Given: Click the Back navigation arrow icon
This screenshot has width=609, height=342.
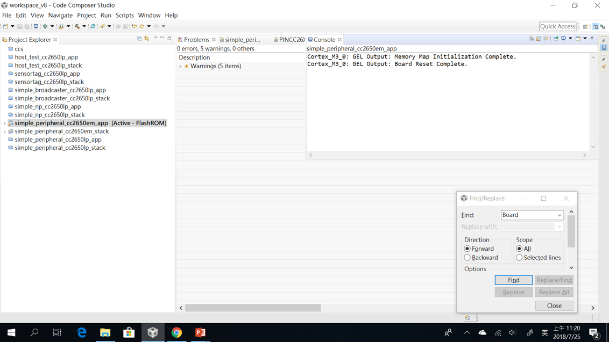Looking at the screenshot, I should 142,26.
